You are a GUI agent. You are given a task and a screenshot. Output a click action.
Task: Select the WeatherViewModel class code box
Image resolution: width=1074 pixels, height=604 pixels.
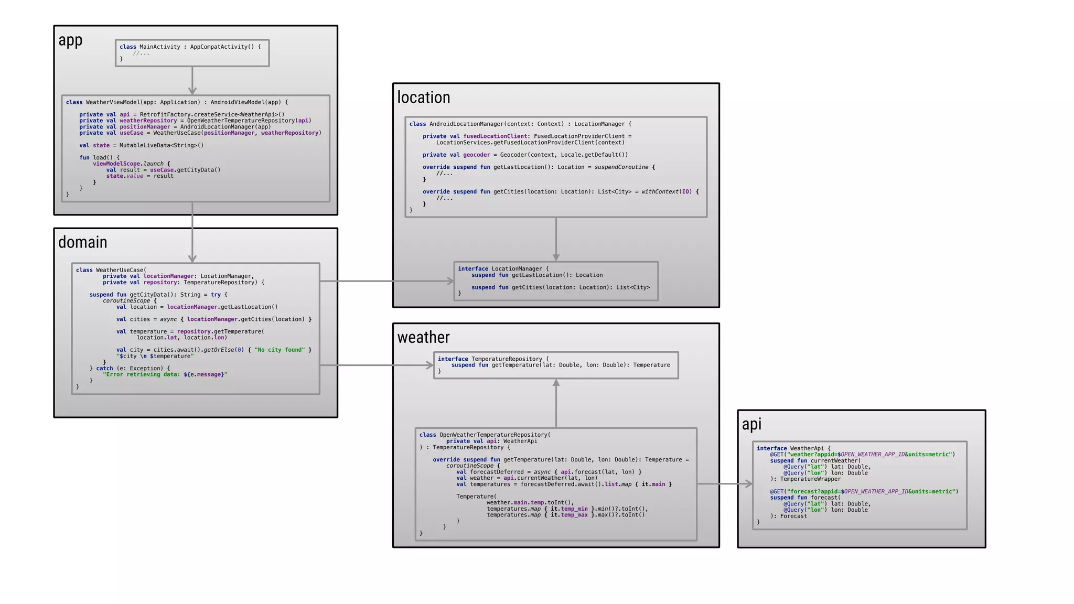click(195, 148)
